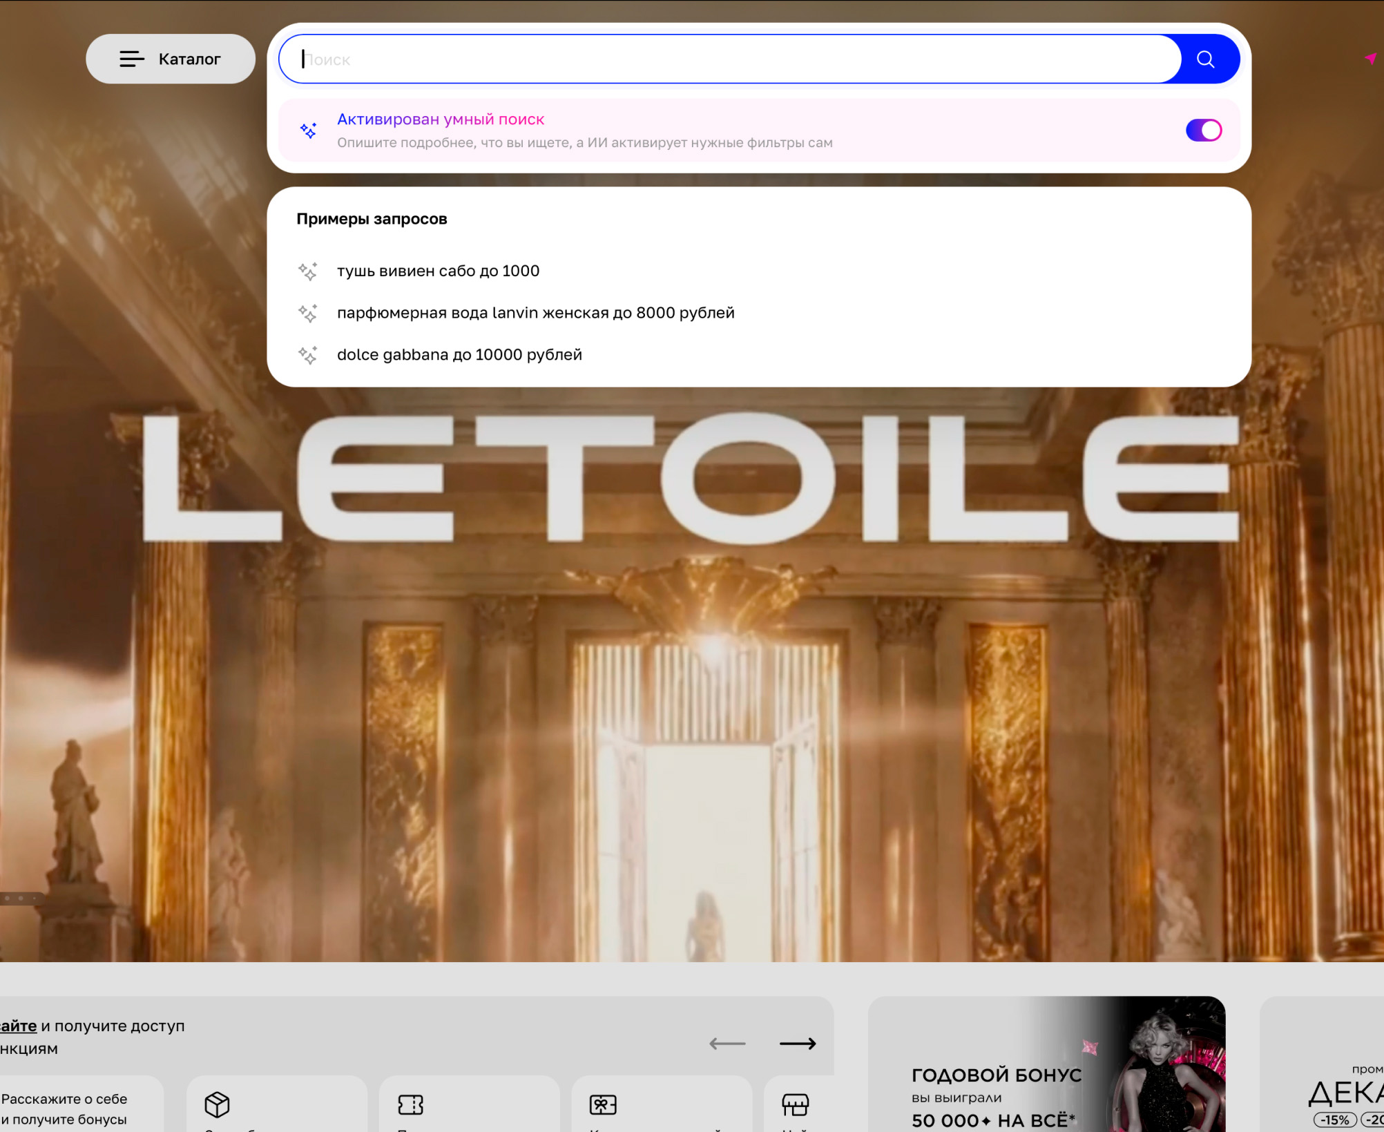
Task: Choose dolce gabbana до 10000 рублей suggestion
Action: [459, 355]
